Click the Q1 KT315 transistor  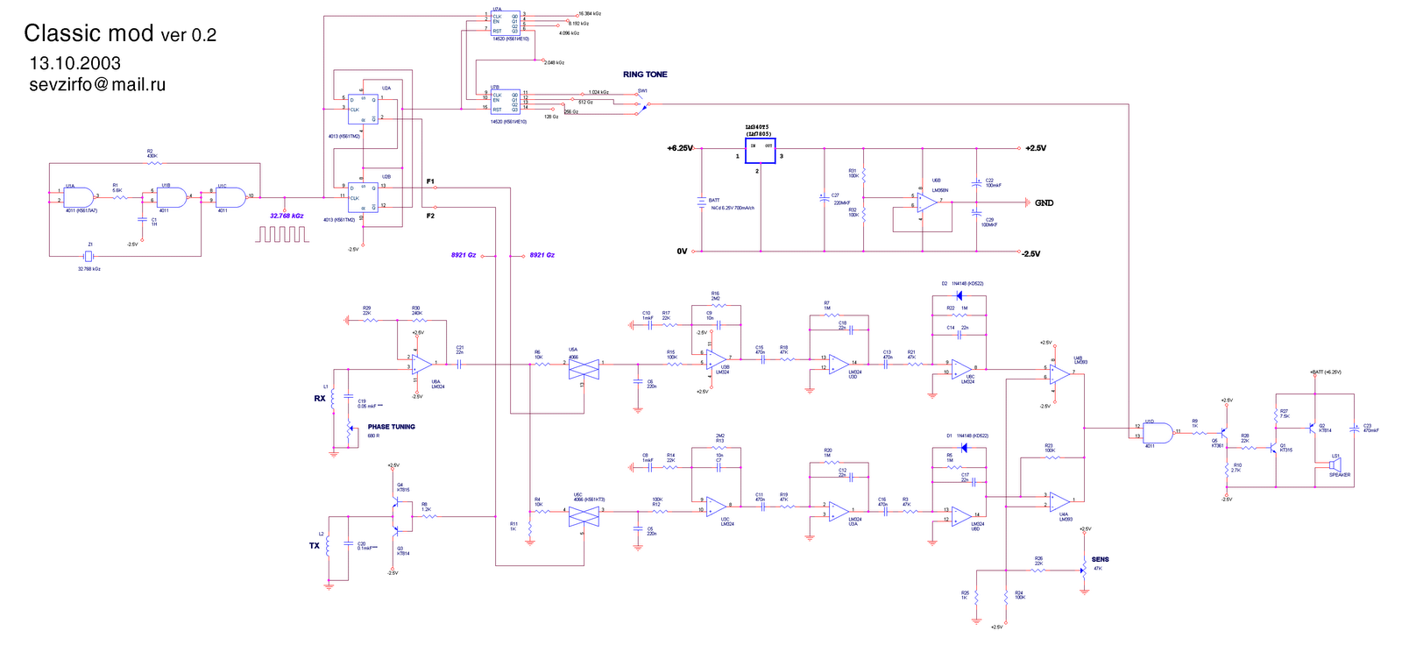1272,447
